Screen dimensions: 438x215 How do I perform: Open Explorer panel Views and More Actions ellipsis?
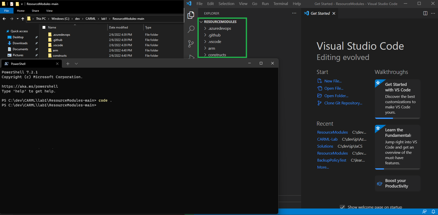pyautogui.click(x=294, y=13)
